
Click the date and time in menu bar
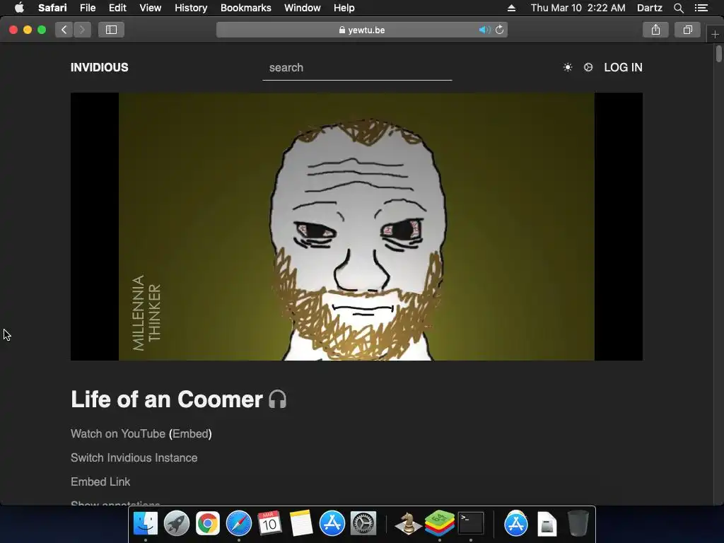tap(578, 8)
